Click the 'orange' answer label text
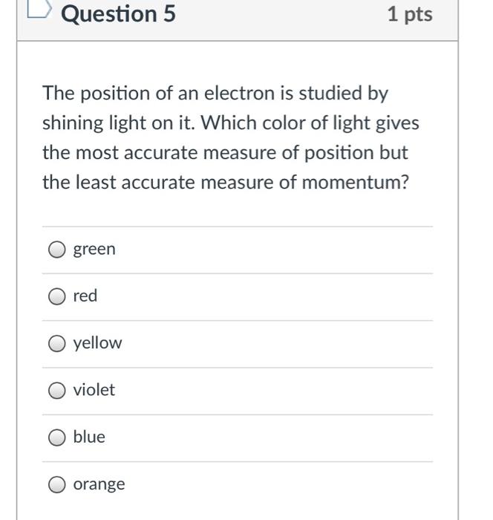Image resolution: width=493 pixels, height=520 pixels. pyautogui.click(x=99, y=484)
